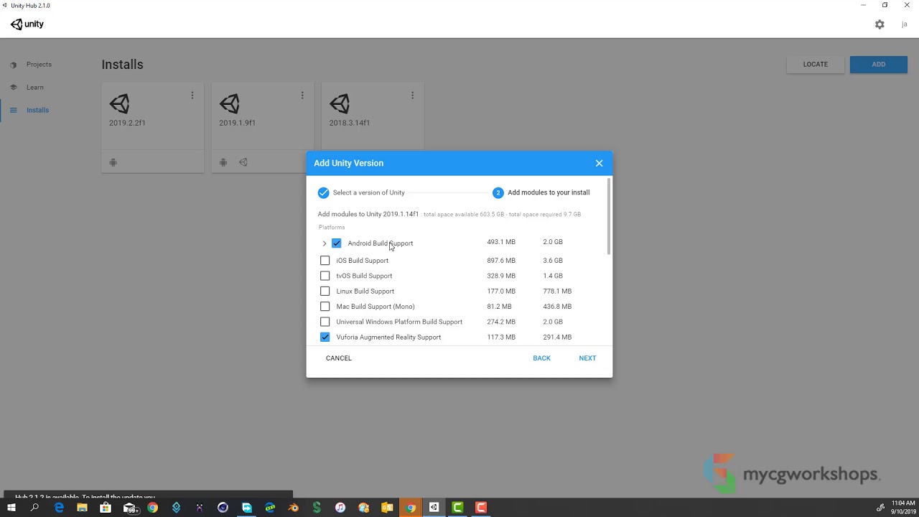The height and width of the screenshot is (517, 919).
Task: Open Mail app with 99+ badge
Action: (x=129, y=508)
